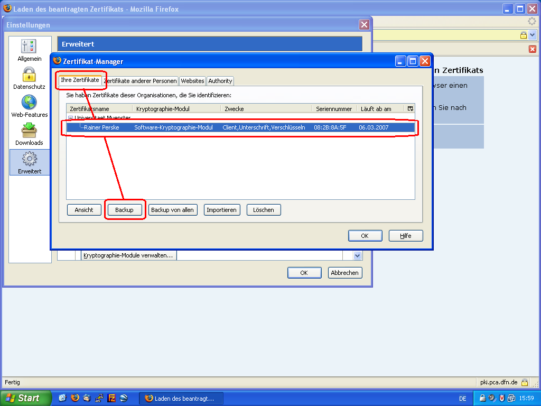Click the yellow padlock icon in Firefox status bar
Screen dimensions: 541x406
525,382
